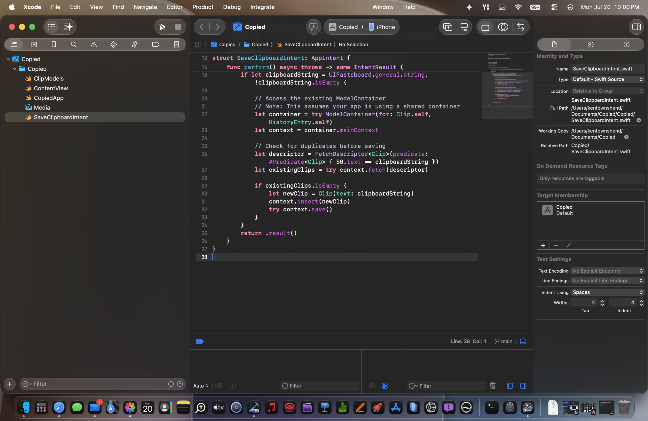Viewport: 648px width, 421px height.
Task: Click the Stop build button
Action: 178,27
